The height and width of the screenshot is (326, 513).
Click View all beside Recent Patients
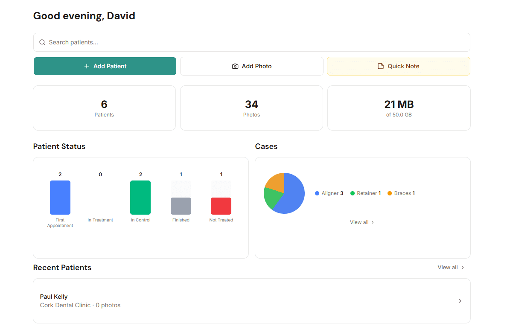[x=447, y=268]
